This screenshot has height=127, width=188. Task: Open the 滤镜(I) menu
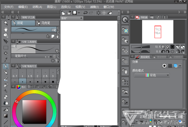94,7
